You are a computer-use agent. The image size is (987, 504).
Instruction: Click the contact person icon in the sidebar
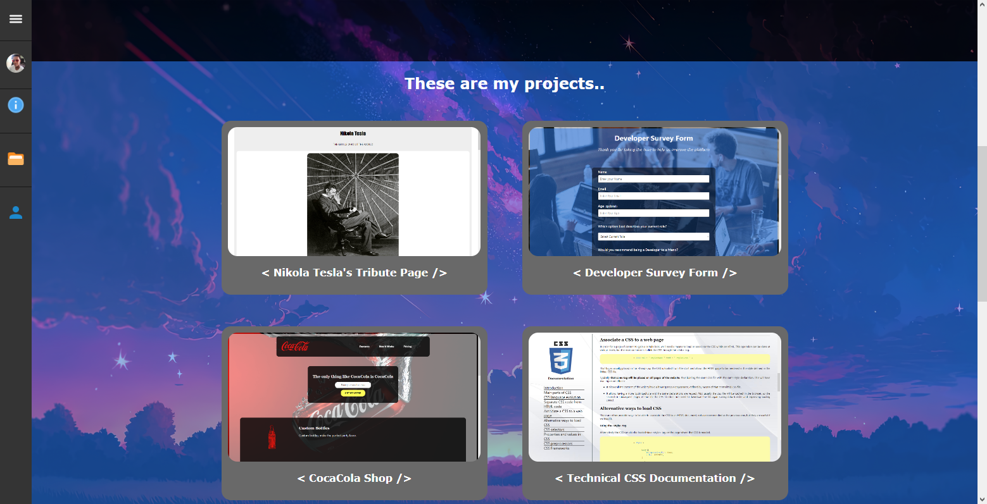coord(15,212)
